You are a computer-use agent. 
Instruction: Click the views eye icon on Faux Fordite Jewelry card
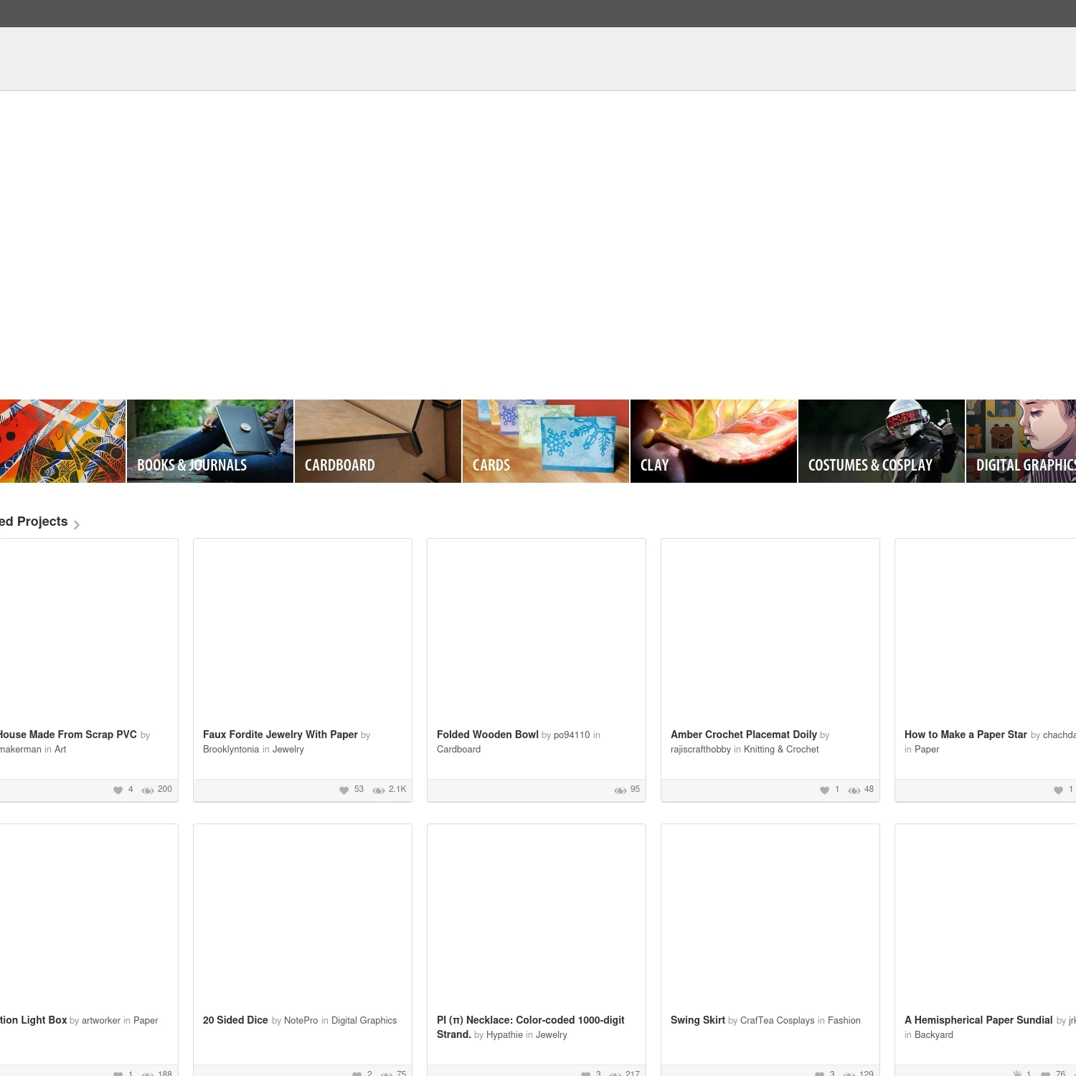pyautogui.click(x=379, y=790)
